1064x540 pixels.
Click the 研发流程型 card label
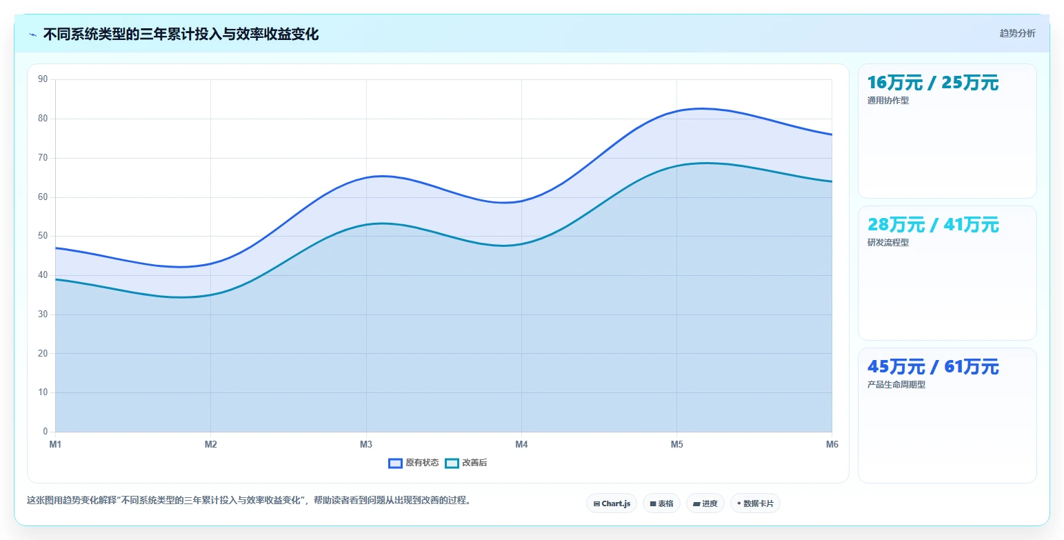[x=888, y=243]
